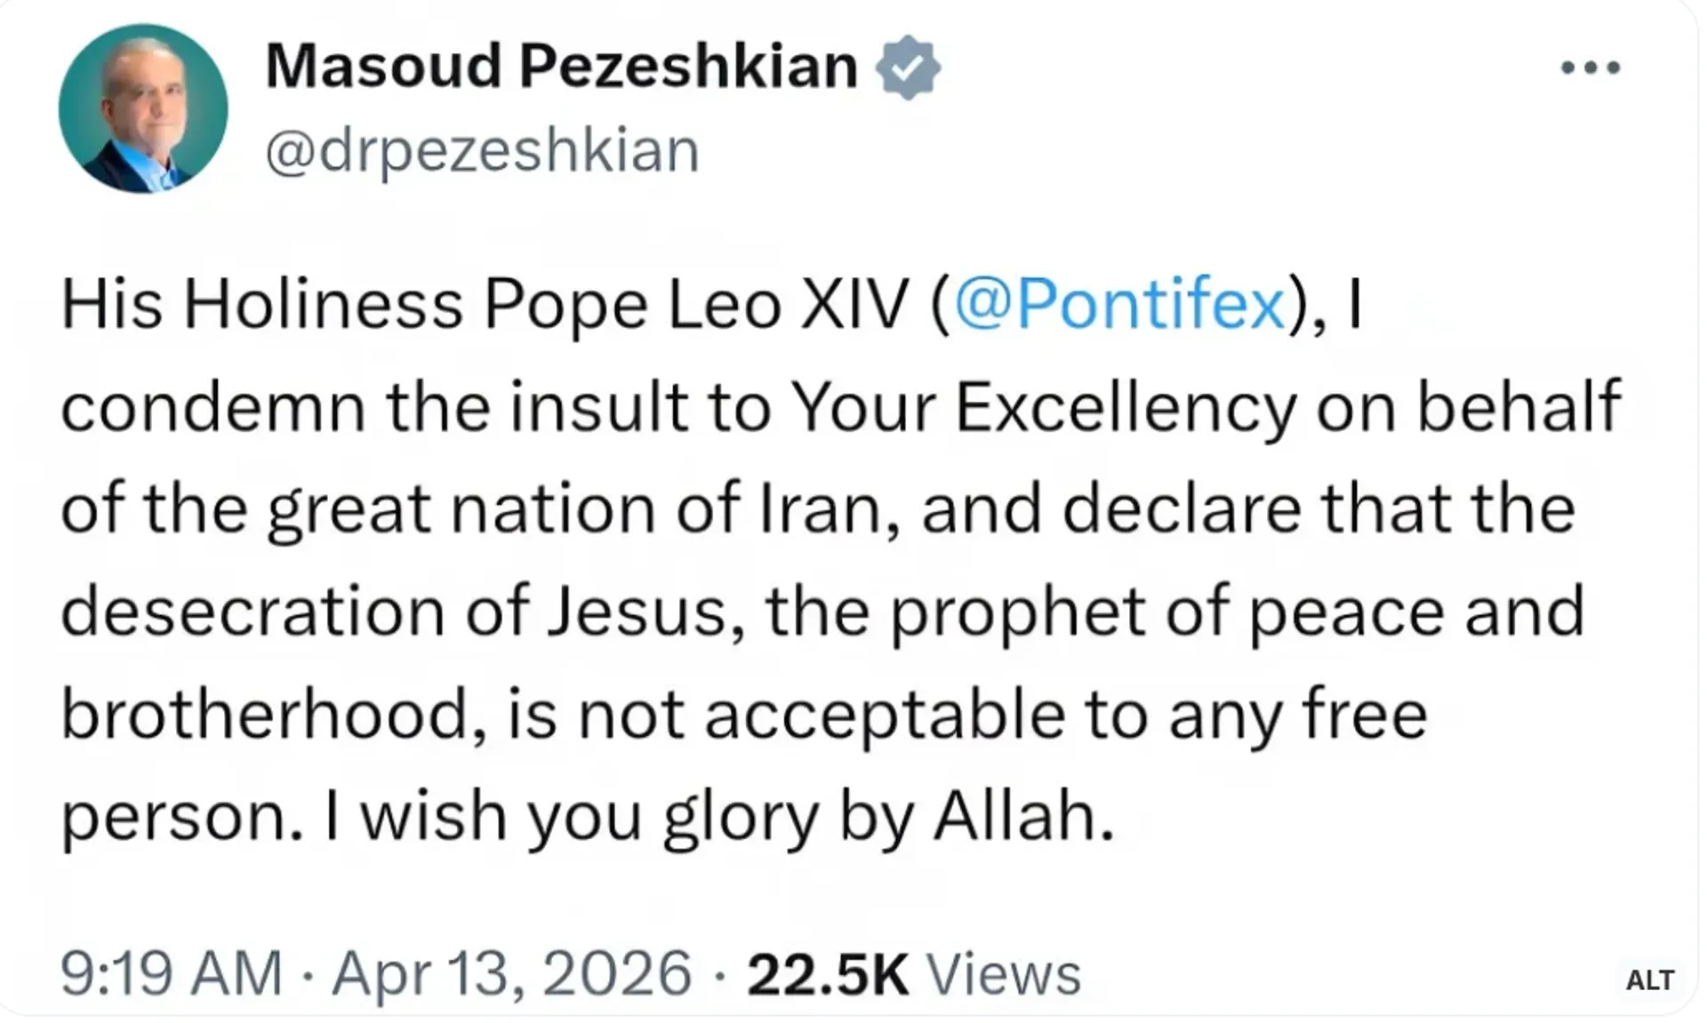Click the phrase 'glory by Allah'

point(887,816)
